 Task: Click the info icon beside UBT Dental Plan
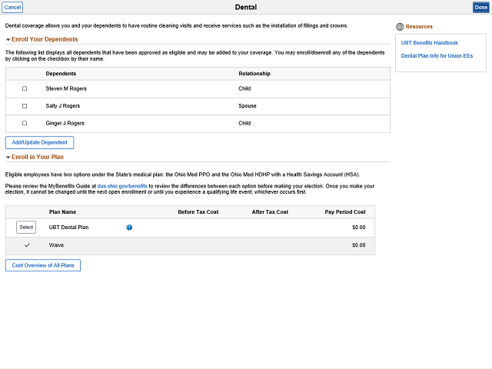[x=129, y=228]
